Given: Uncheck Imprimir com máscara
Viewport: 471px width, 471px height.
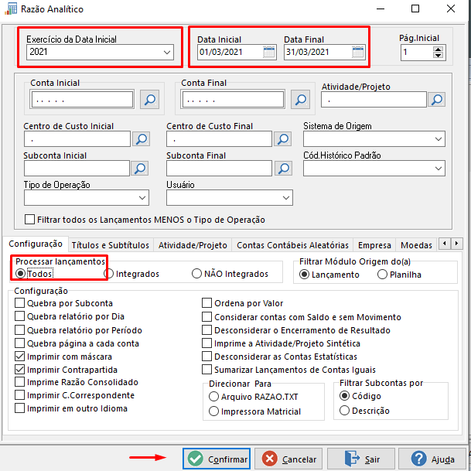Looking at the screenshot, I should [x=20, y=357].
